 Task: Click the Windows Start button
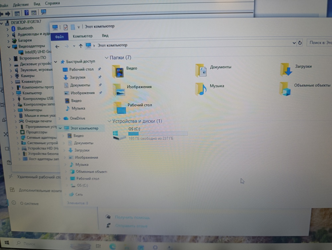coord(7,243)
